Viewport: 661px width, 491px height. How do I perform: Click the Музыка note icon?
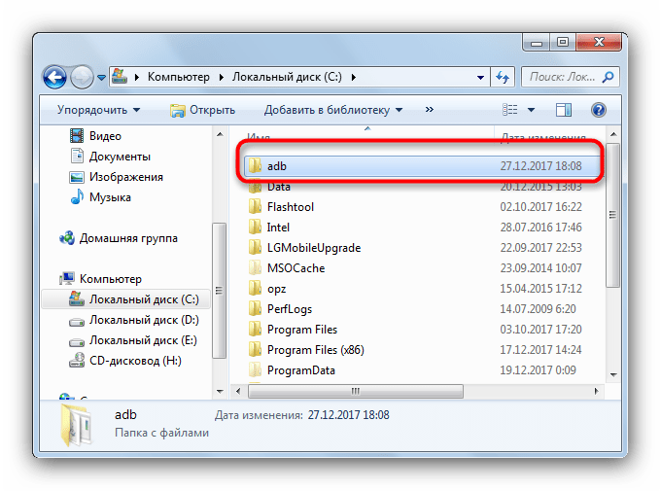pos(77,197)
